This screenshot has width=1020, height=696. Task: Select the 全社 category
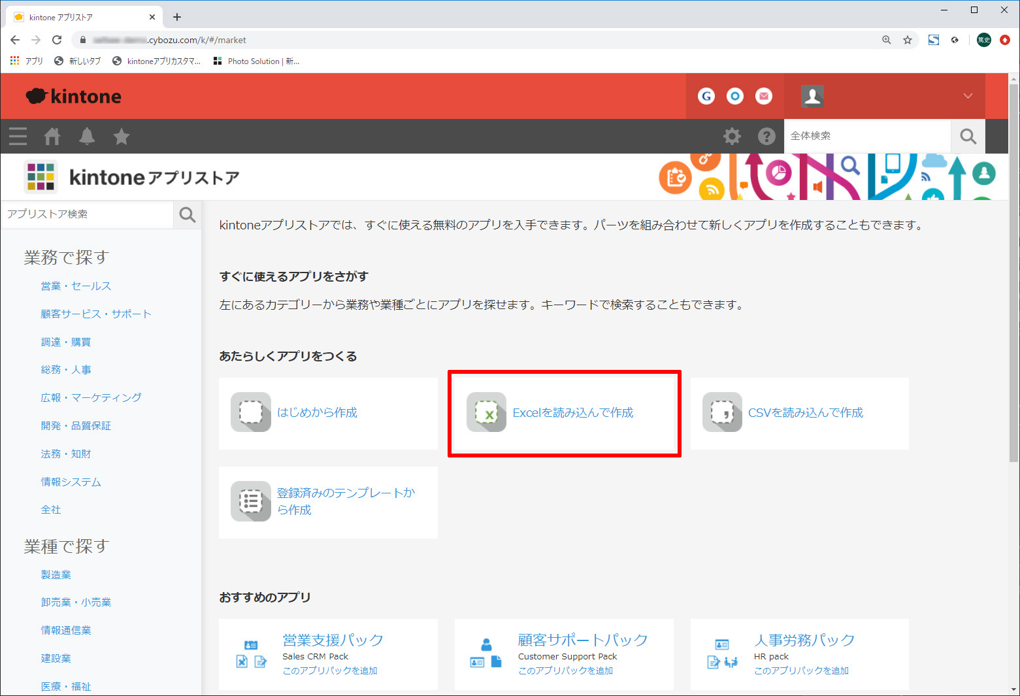51,510
